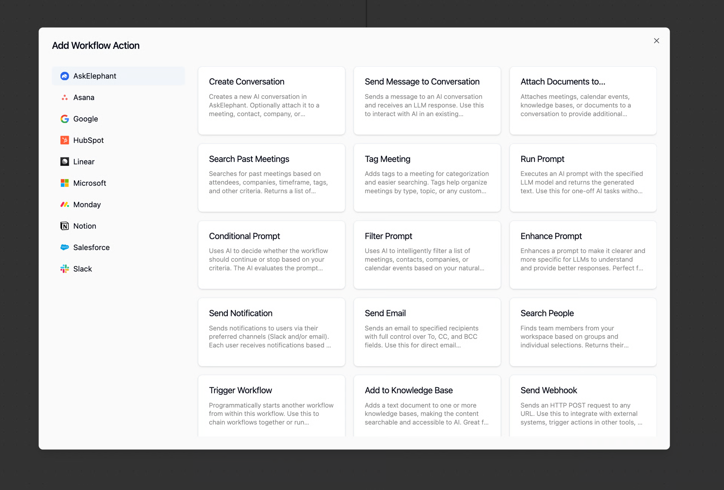The width and height of the screenshot is (724, 490).
Task: Close the Add Workflow Action dialog
Action: (657, 41)
